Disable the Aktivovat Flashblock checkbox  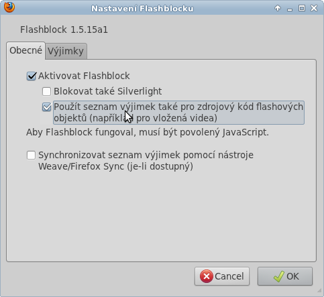tap(32, 76)
